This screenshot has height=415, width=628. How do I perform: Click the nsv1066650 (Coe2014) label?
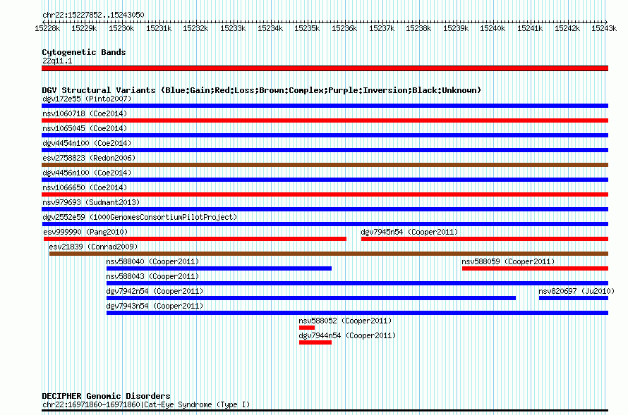click(85, 188)
